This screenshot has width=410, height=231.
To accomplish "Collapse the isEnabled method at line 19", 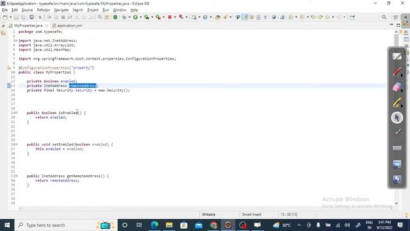I will point(17,113).
